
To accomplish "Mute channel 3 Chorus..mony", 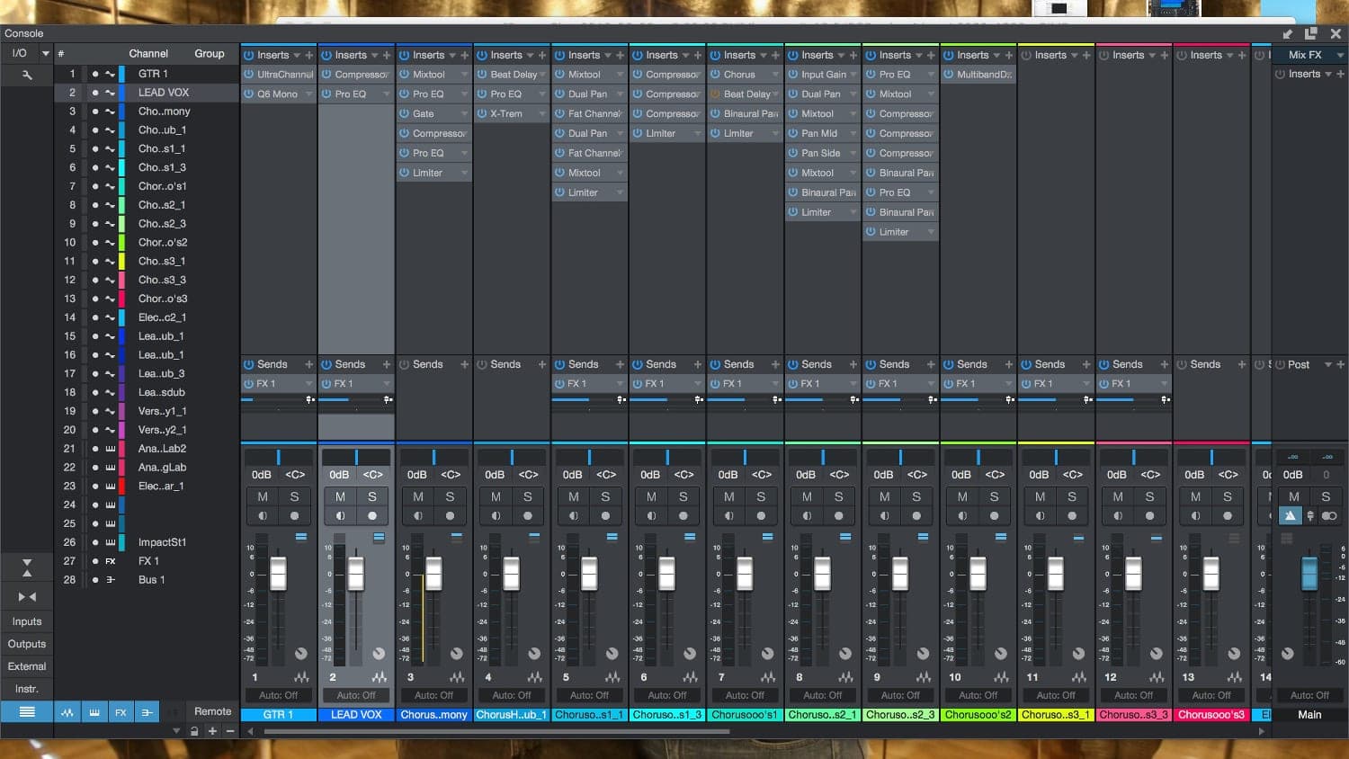I will click(x=418, y=496).
